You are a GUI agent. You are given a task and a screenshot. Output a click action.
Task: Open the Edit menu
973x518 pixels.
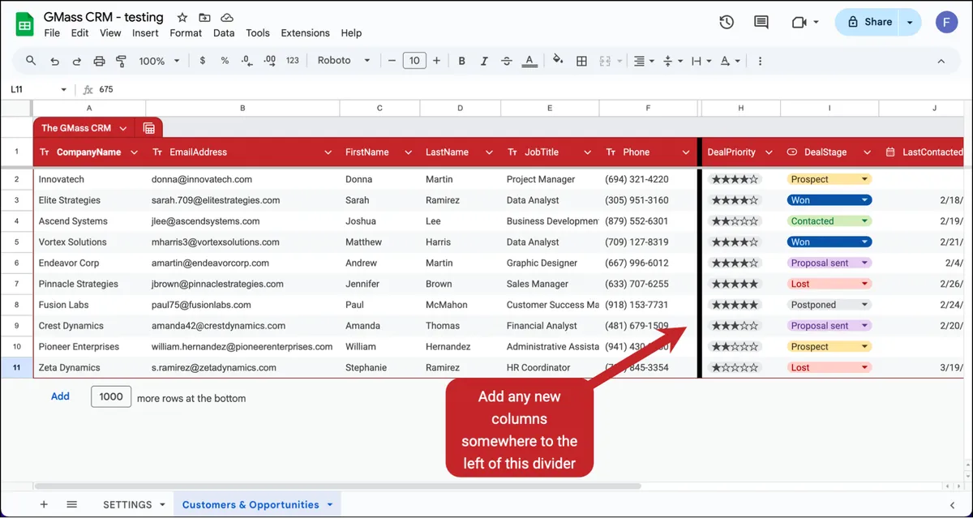pos(79,33)
